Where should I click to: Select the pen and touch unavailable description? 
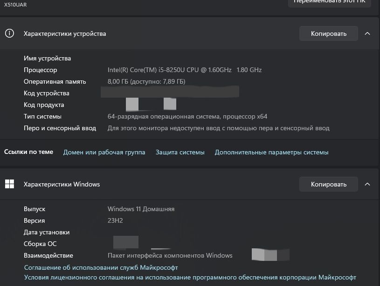pos(219,128)
